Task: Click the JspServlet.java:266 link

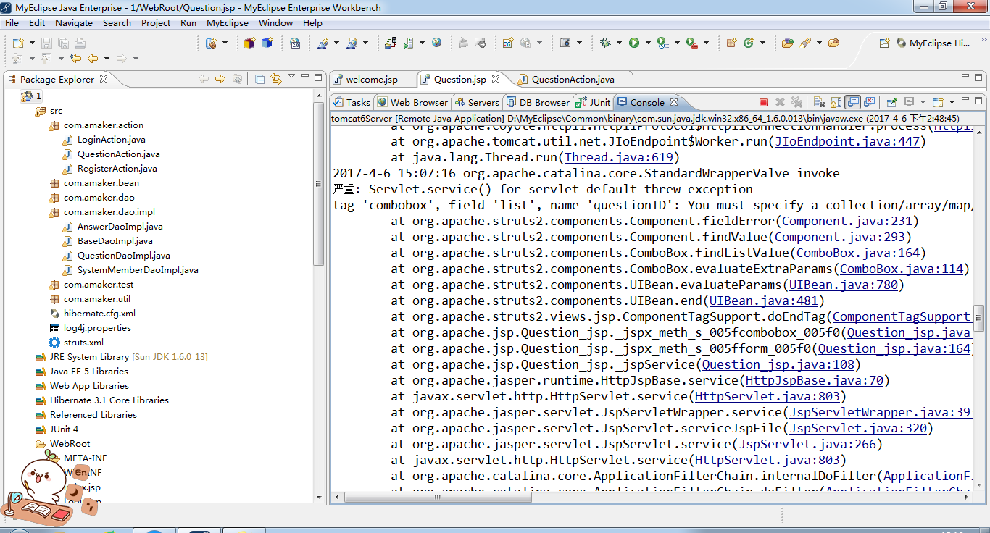Action: tap(807, 444)
